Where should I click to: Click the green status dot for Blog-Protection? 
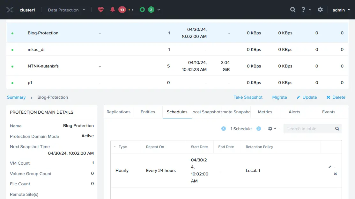pos(12,33)
